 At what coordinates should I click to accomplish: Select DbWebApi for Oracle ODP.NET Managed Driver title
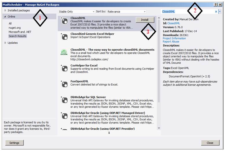pyautogui.click(x=108, y=113)
